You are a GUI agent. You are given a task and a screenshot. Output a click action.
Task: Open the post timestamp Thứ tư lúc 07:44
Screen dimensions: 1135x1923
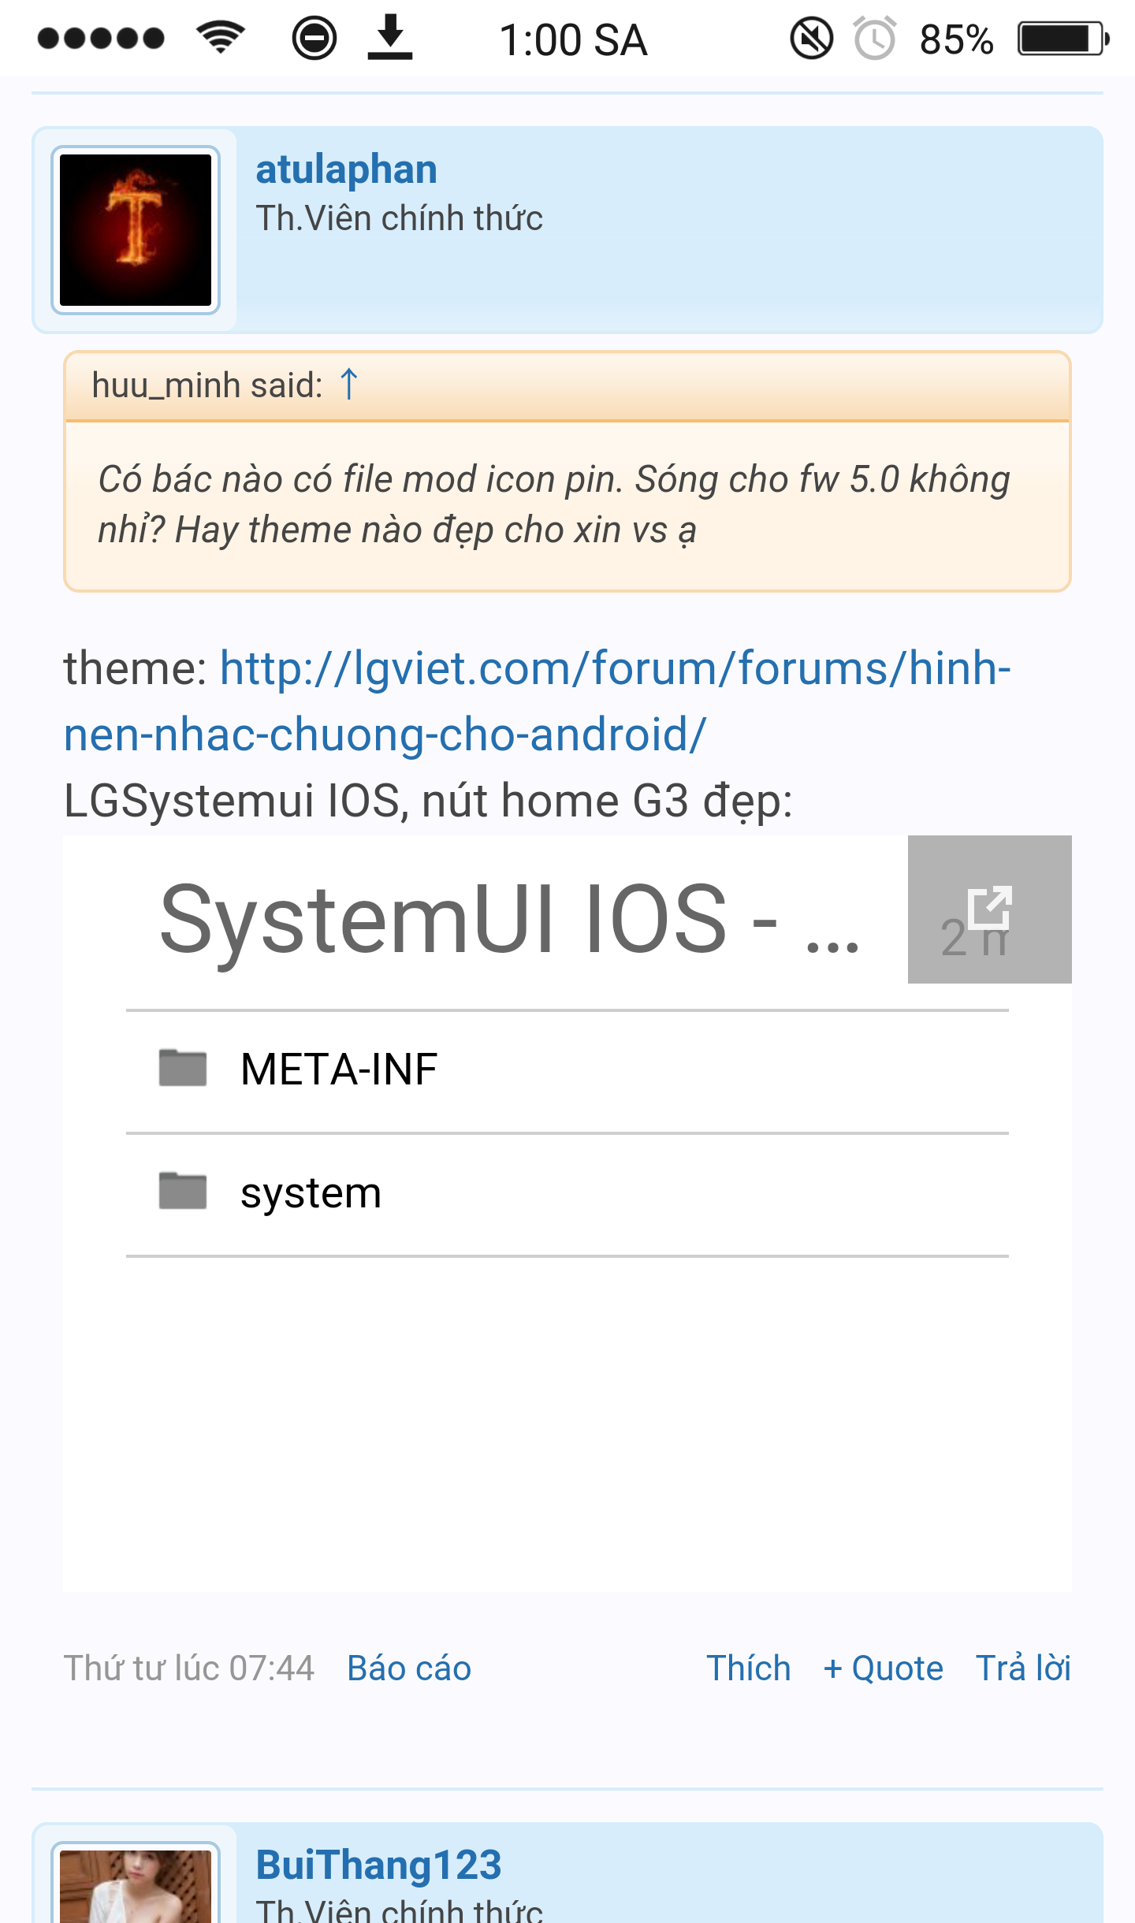pos(189,1668)
